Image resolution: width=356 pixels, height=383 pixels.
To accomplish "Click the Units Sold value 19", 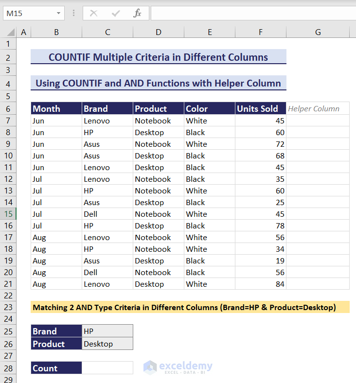I will tap(261, 261).
